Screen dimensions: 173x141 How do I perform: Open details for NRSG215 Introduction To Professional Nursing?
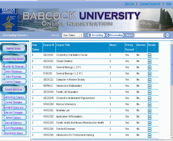pos(149,135)
